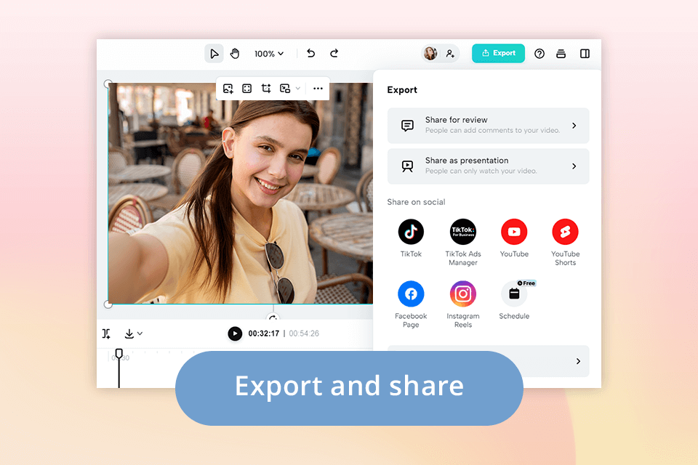Click the download arrow icon
Image resolution: width=698 pixels, height=465 pixels.
point(129,333)
